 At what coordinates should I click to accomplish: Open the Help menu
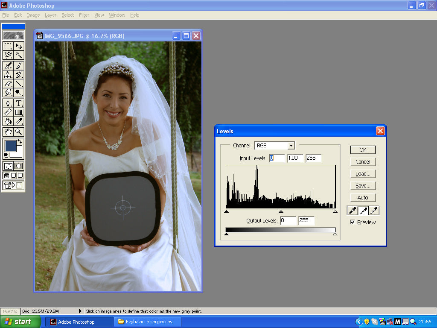point(134,15)
